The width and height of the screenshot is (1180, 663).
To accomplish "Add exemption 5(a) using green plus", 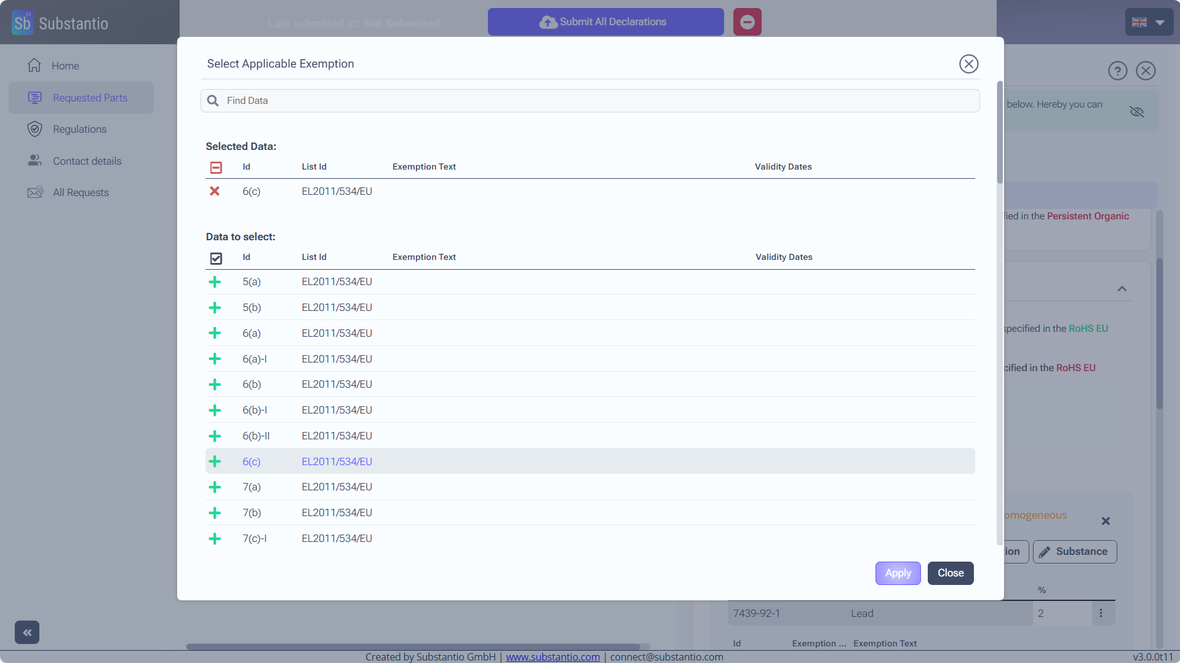I will click(215, 282).
